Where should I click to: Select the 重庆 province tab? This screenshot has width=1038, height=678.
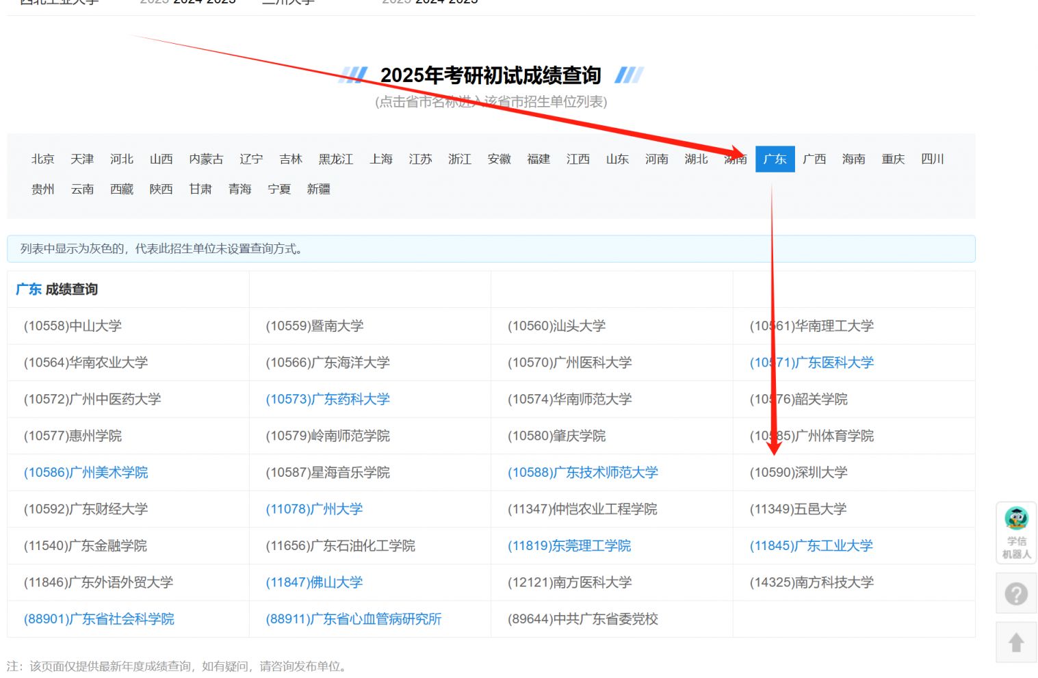(x=894, y=159)
